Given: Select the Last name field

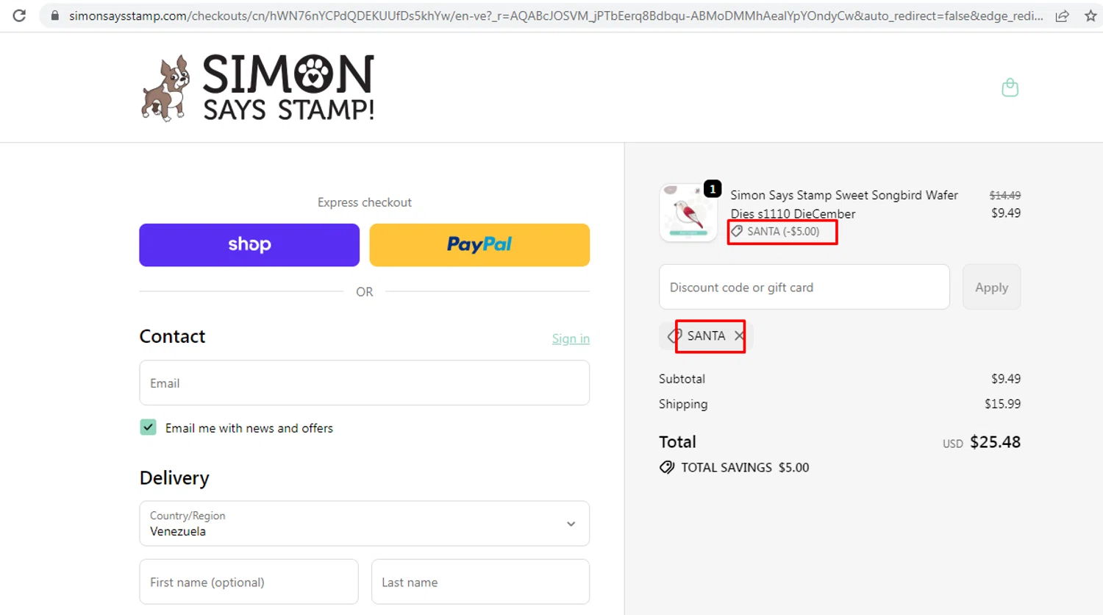Looking at the screenshot, I should click(x=480, y=582).
